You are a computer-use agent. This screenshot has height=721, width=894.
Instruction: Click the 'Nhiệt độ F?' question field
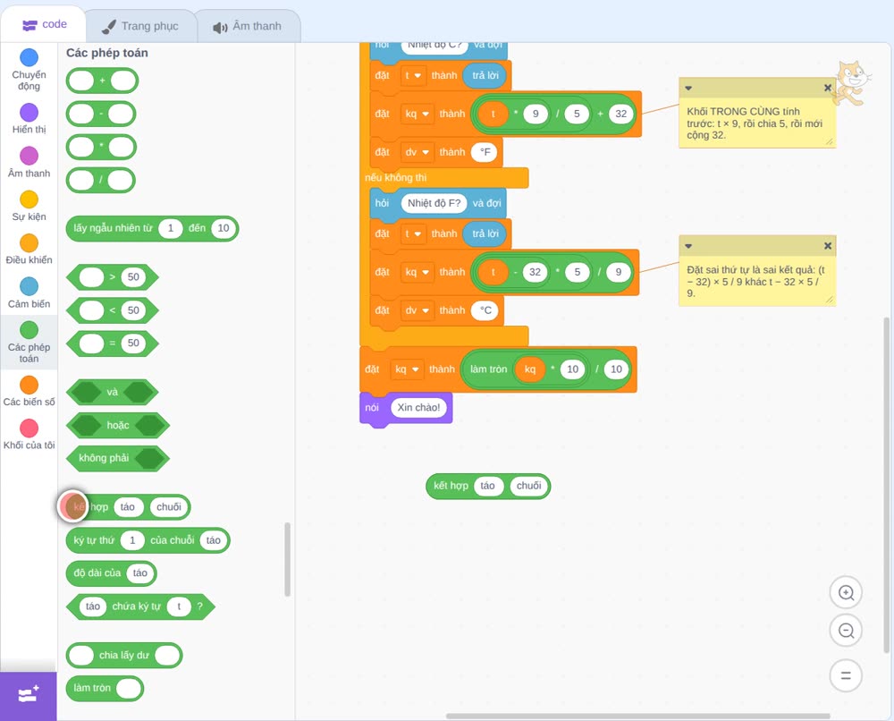click(x=434, y=203)
